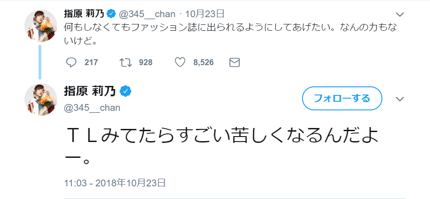Click the reply speech bubble icon
This screenshot has height=199, width=430.
pyautogui.click(x=71, y=62)
